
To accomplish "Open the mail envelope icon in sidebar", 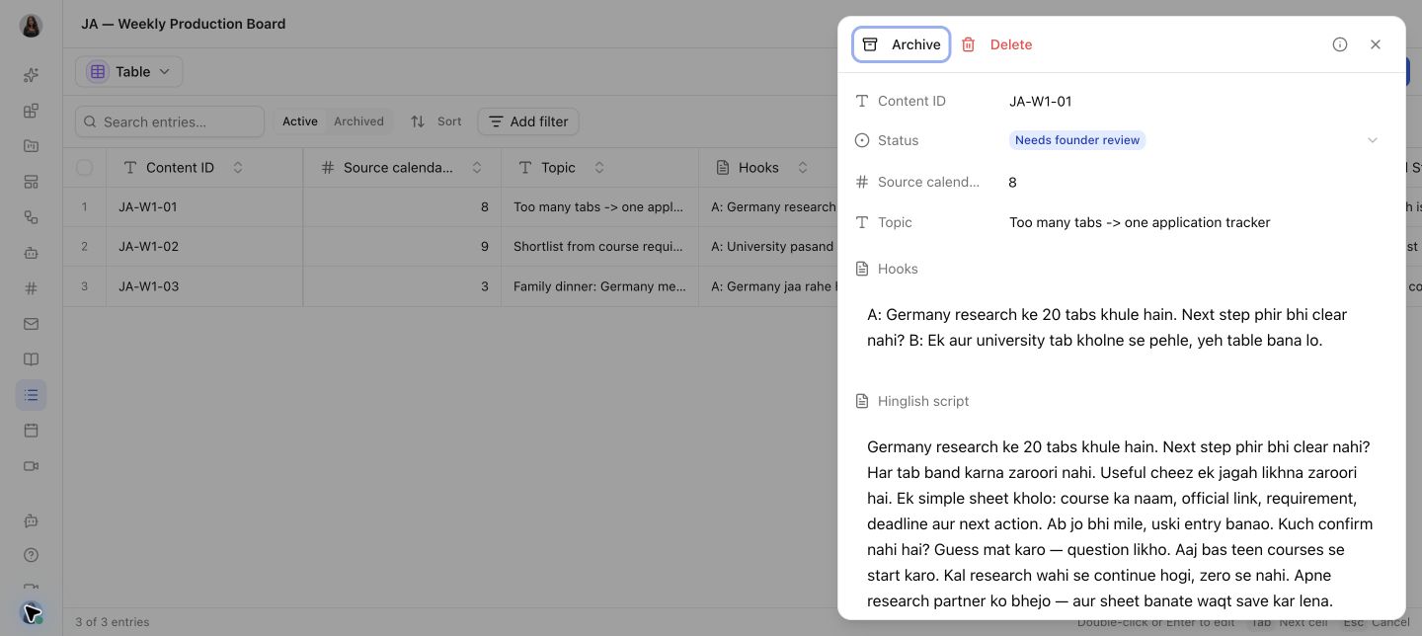I will click(x=31, y=324).
